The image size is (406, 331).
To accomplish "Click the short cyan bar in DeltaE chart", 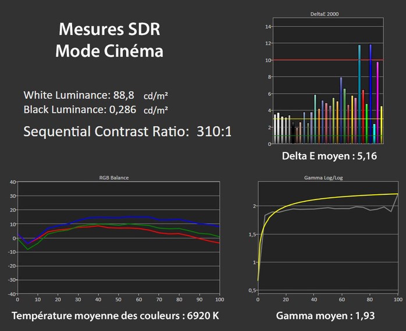I will [x=374, y=134].
